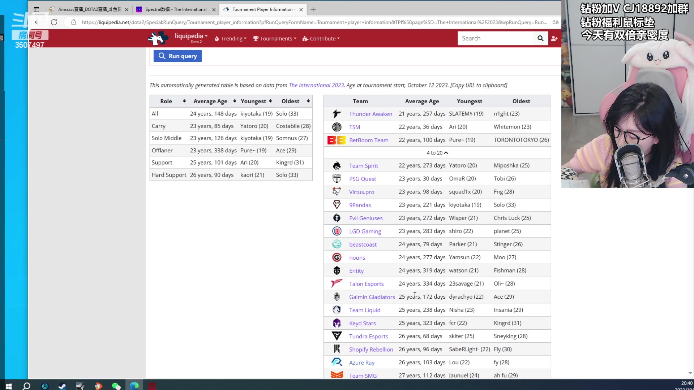Close the Amsssss stream tab
This screenshot has height=390, width=694.
[127, 10]
